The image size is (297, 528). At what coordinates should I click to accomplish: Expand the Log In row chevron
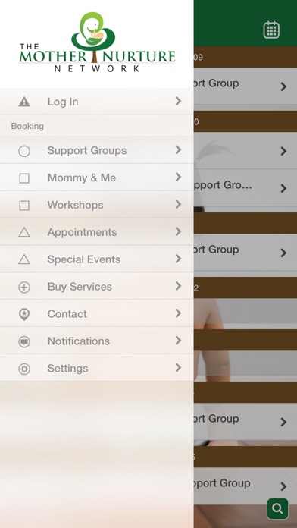pos(178,101)
